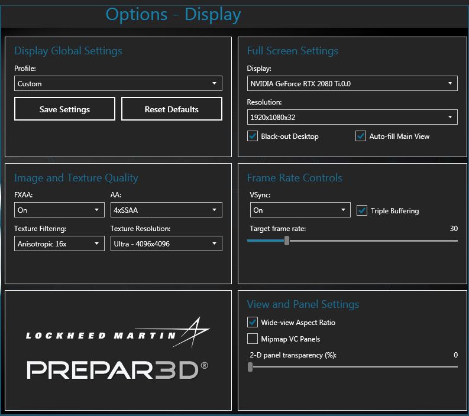Screen dimensions: 469x416
Task: Click the Image and Texture Quality heading
Action: [76, 178]
